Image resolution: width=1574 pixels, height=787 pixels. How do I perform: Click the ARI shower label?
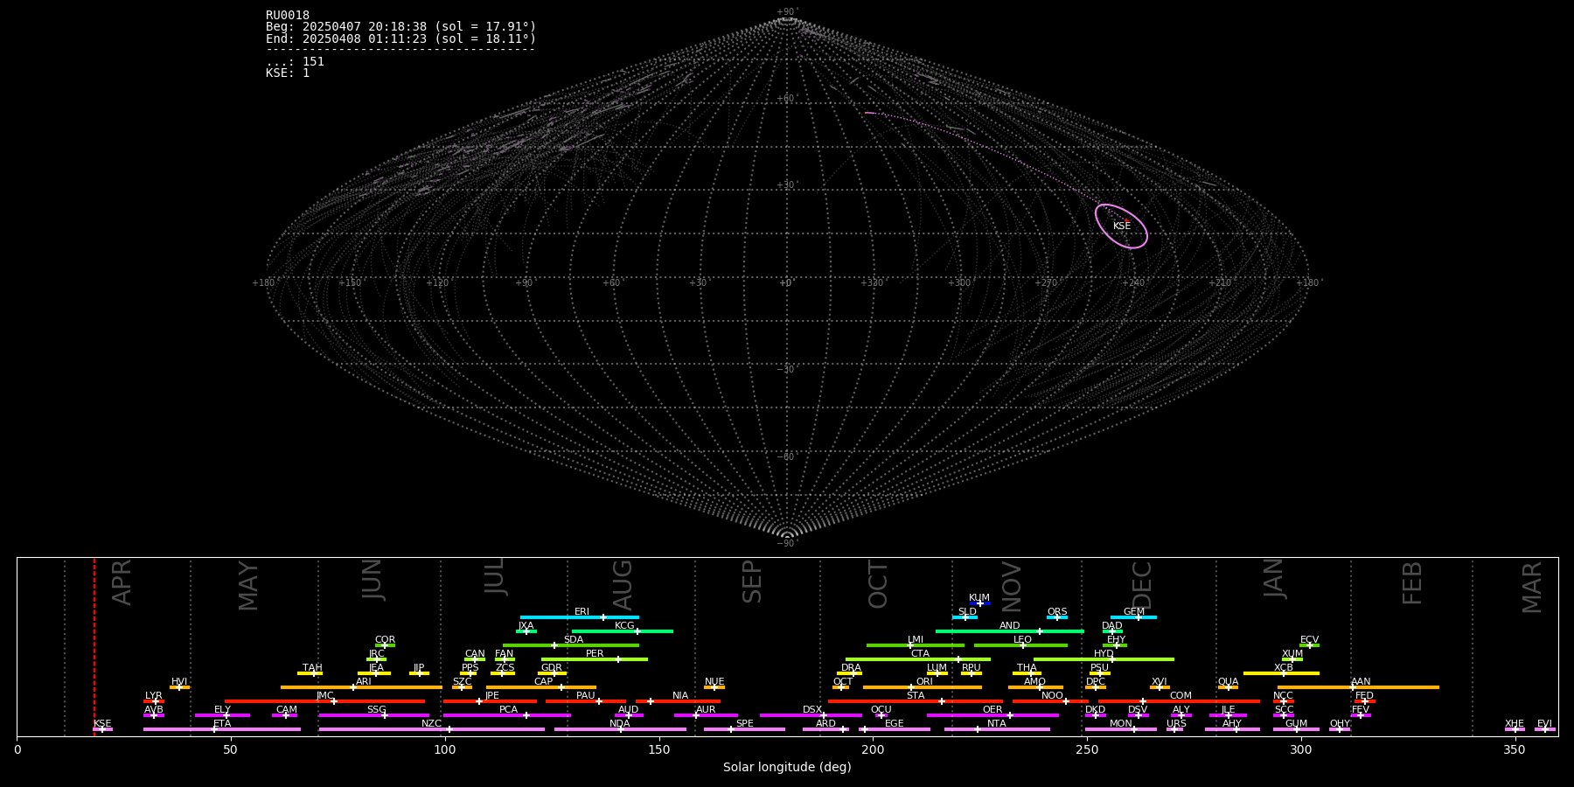coord(364,682)
